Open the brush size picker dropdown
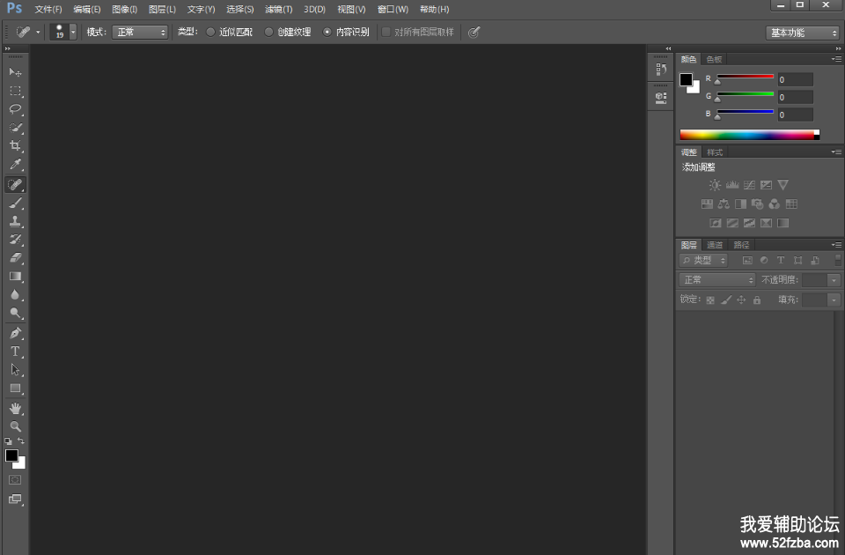Image resolution: width=845 pixels, height=555 pixels. 73,33
